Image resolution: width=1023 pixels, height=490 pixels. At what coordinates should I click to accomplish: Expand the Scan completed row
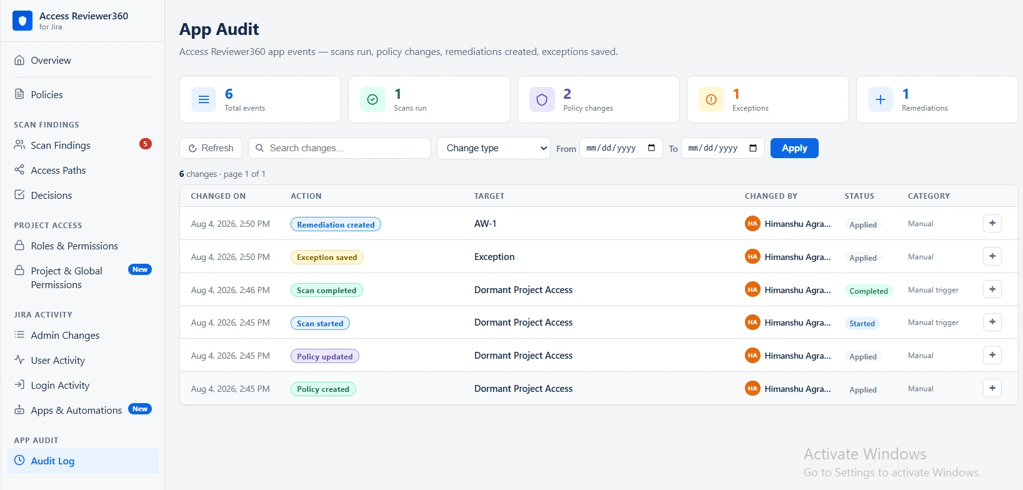(992, 289)
